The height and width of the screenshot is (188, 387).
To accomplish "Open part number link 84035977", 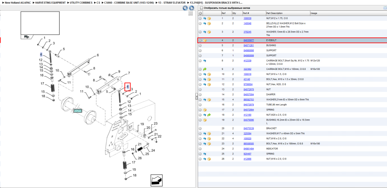I will point(248,41).
